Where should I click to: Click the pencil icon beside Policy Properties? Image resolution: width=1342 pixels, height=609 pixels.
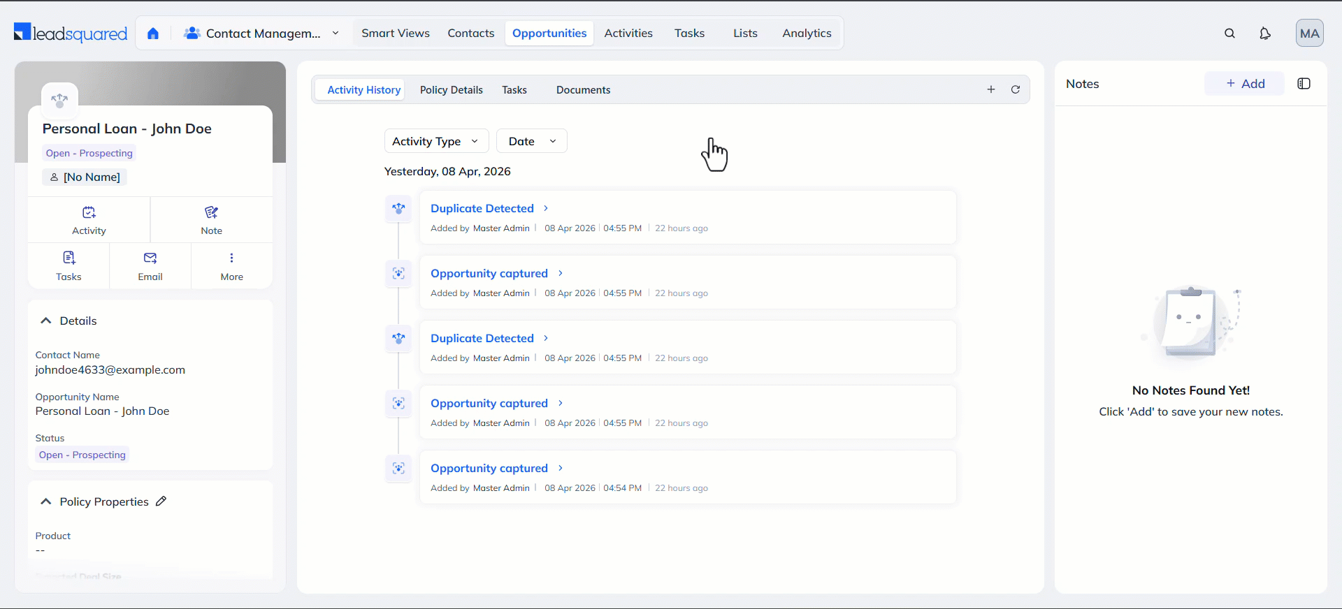(x=161, y=501)
